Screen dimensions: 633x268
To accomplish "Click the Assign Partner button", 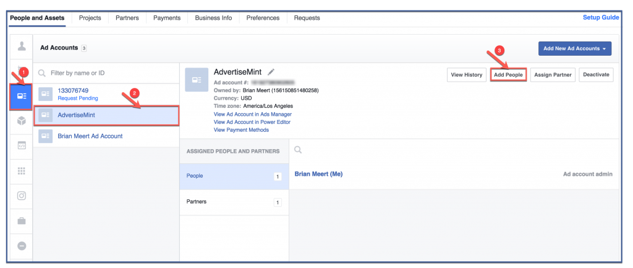I will (x=553, y=75).
